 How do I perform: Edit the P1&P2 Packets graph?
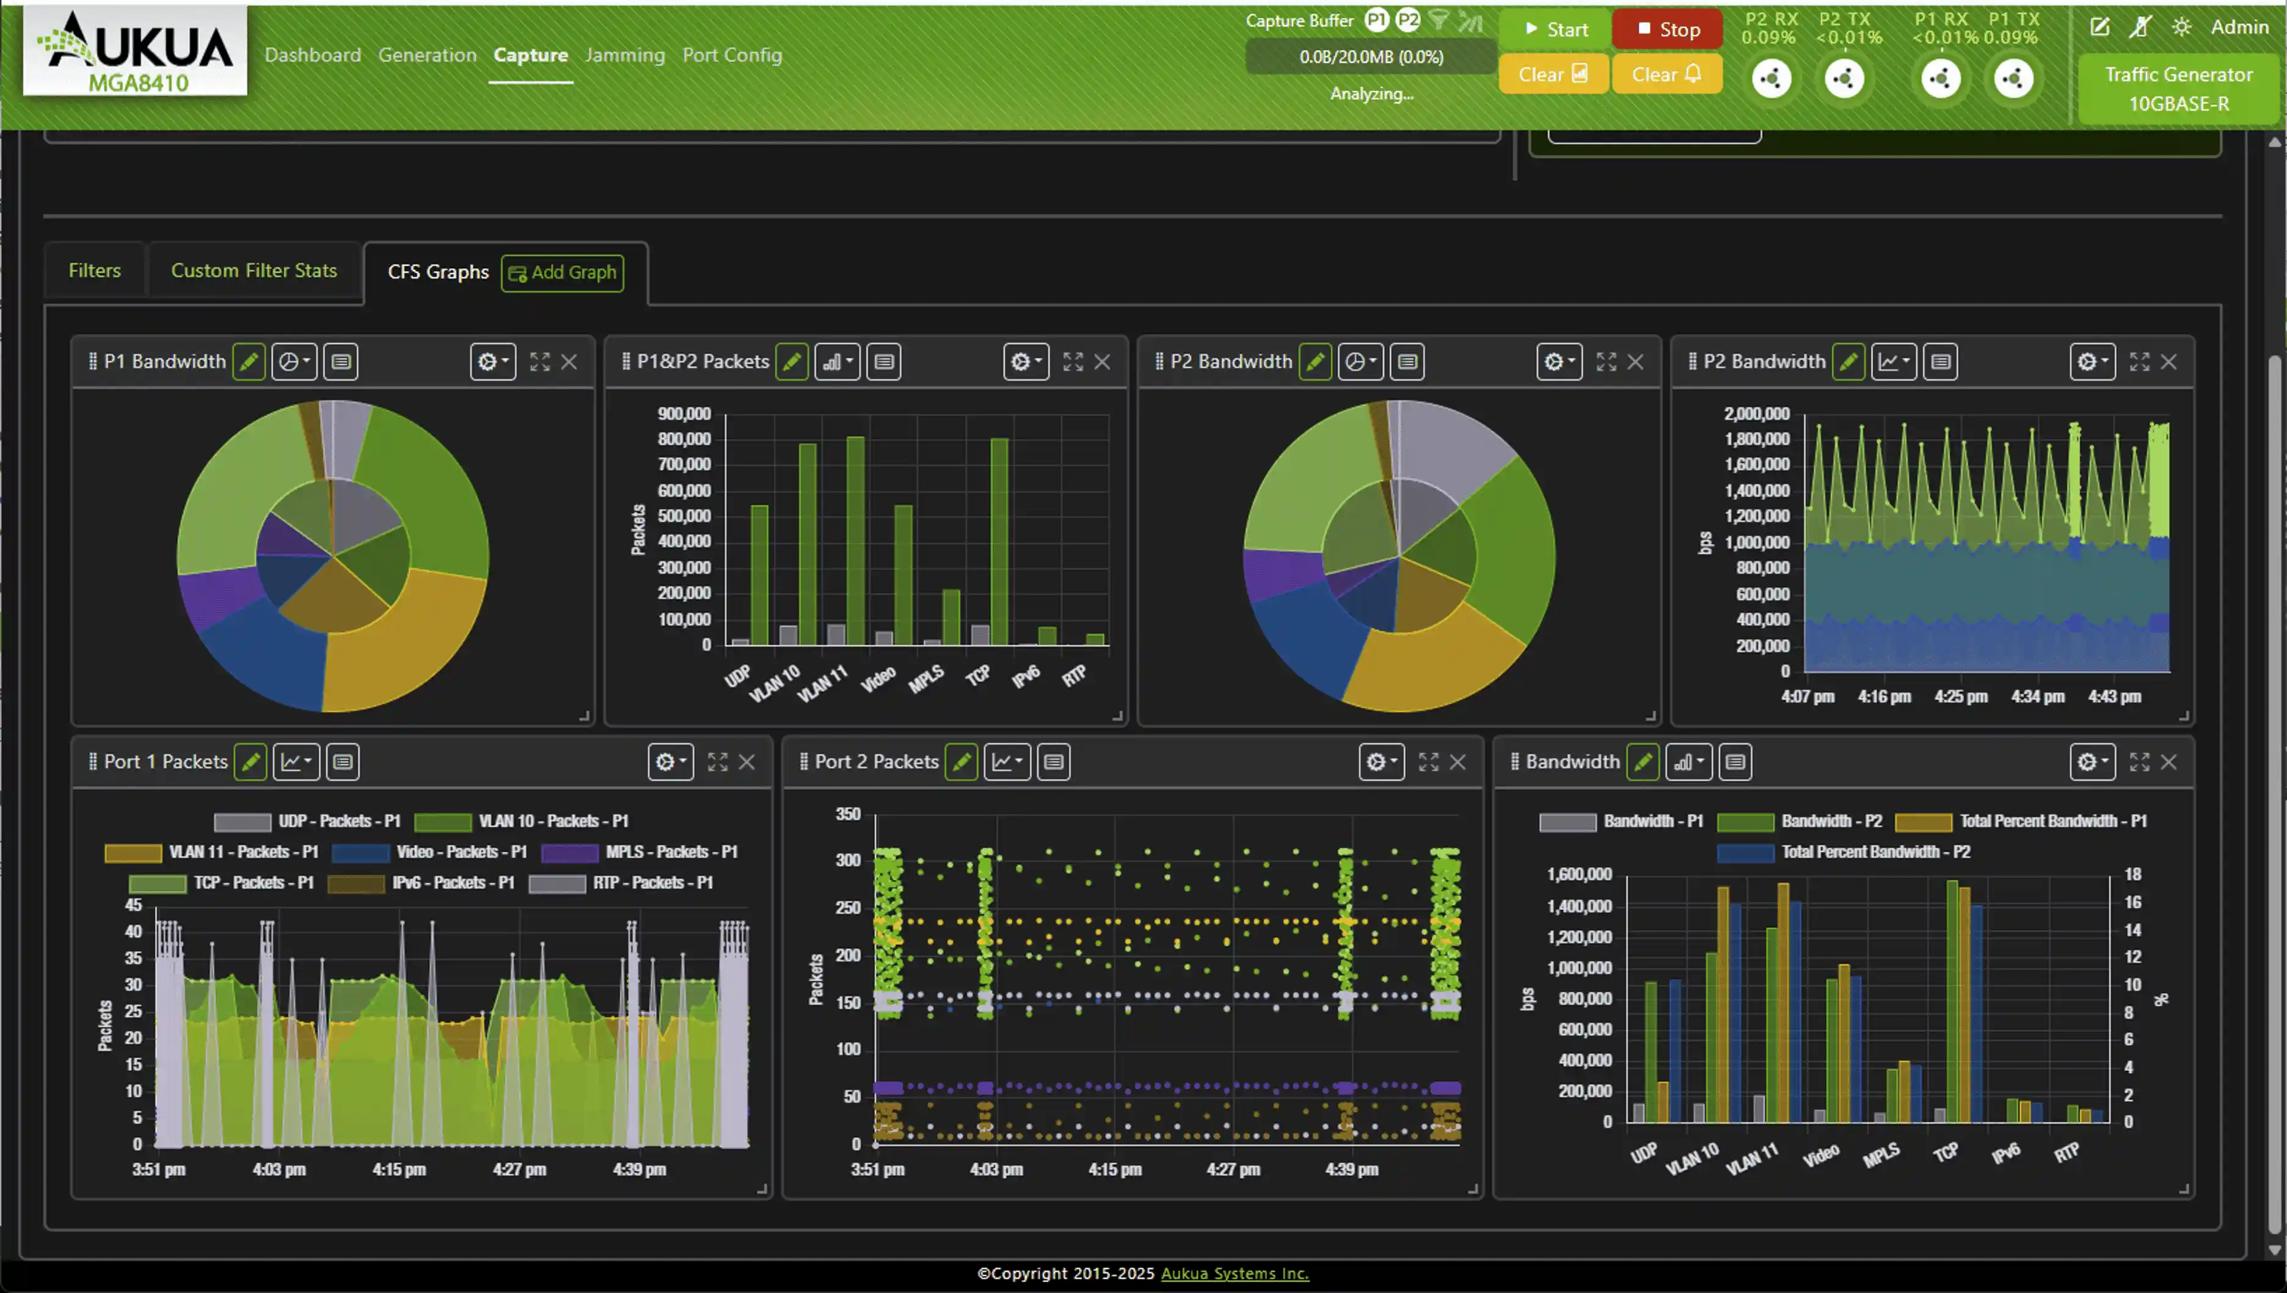pyautogui.click(x=791, y=362)
